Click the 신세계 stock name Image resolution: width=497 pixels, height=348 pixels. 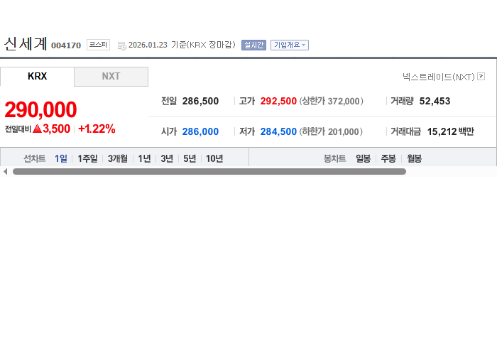(26, 44)
